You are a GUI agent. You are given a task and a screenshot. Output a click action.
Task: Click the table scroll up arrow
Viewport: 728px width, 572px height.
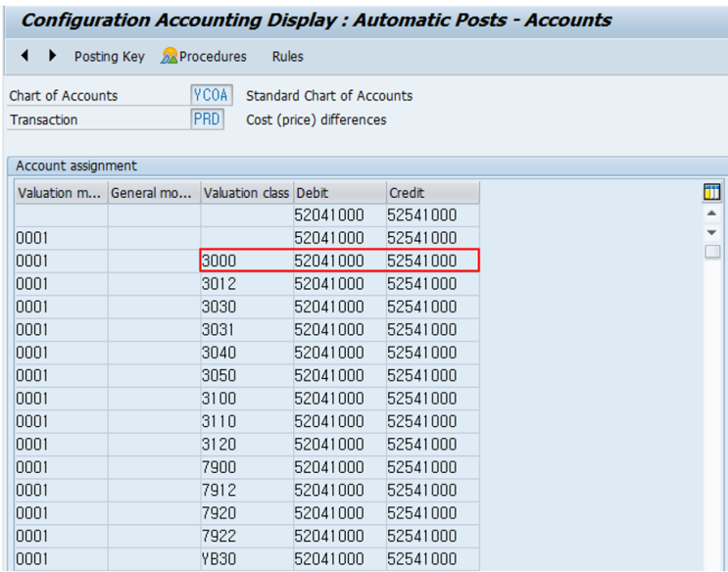click(711, 214)
